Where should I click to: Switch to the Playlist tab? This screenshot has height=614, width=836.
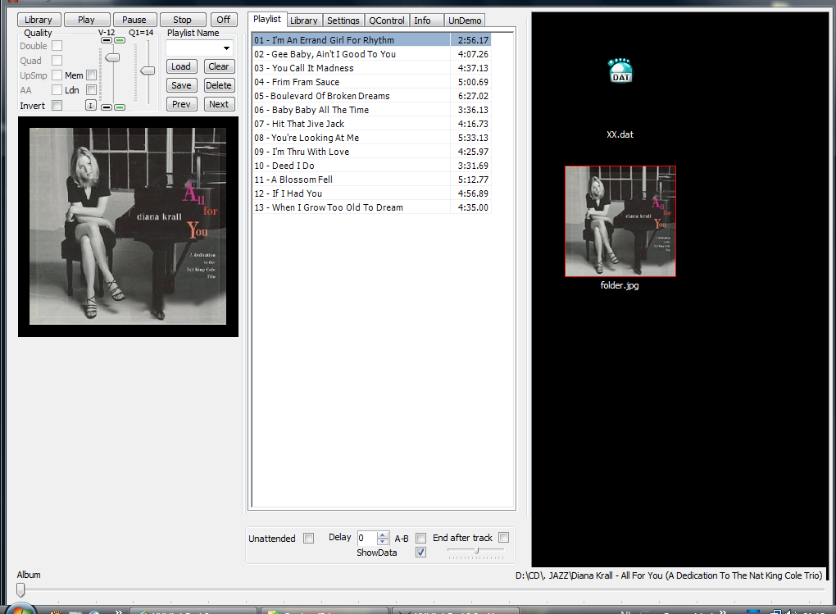tap(267, 19)
